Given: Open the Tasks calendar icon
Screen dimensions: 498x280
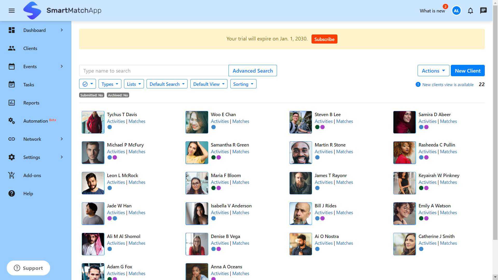Looking at the screenshot, I should click(x=11, y=85).
